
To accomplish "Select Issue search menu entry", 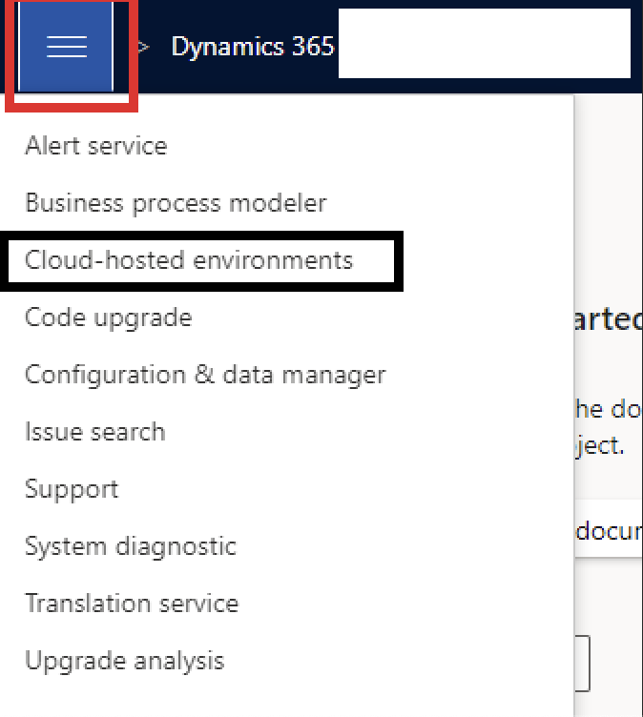I will click(95, 432).
